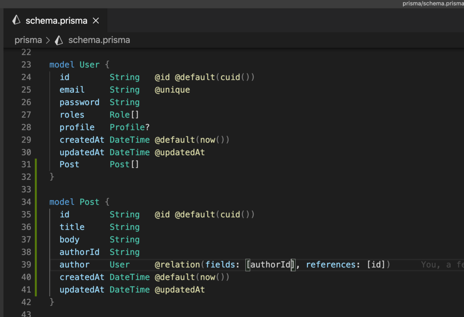Click 'references:' in the relation attribute
The height and width of the screenshot is (317, 464).
pos(333,264)
